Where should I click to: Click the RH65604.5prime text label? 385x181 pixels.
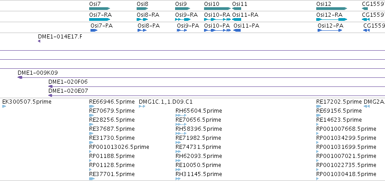(x=199, y=111)
